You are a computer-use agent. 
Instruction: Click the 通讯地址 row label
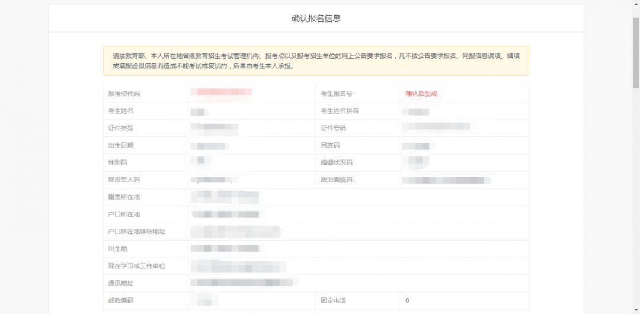click(x=120, y=283)
